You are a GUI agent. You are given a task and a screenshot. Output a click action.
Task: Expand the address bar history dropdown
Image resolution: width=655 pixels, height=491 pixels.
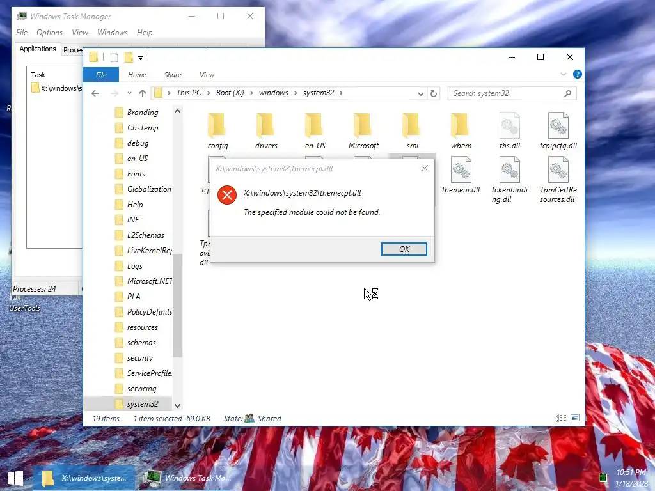421,93
